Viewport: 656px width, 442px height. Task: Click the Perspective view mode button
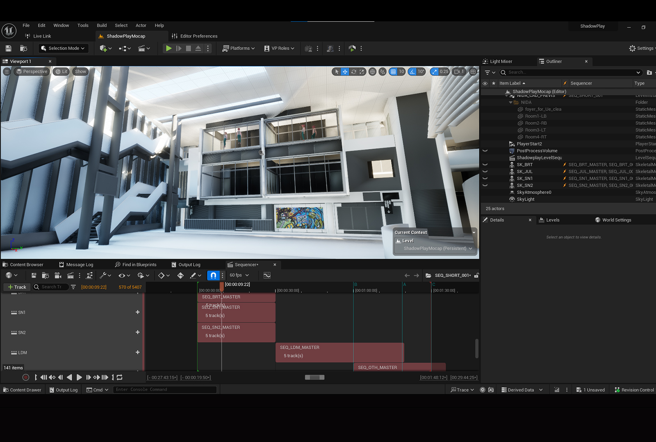point(32,72)
